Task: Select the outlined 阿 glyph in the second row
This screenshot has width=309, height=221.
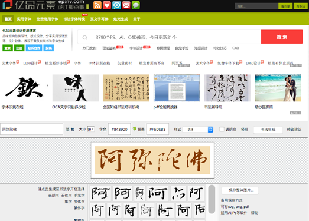Action: coord(147,210)
